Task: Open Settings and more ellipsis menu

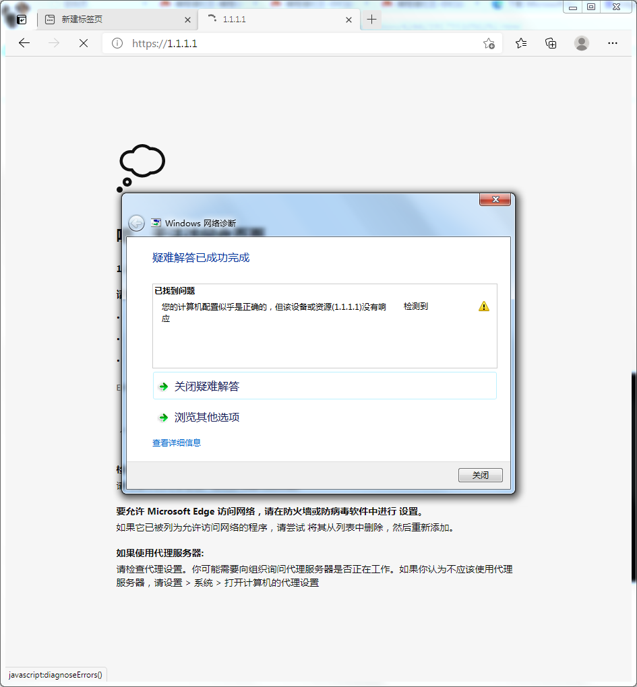Action: click(613, 43)
